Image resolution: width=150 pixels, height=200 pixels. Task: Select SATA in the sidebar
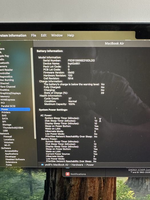pos(5,119)
